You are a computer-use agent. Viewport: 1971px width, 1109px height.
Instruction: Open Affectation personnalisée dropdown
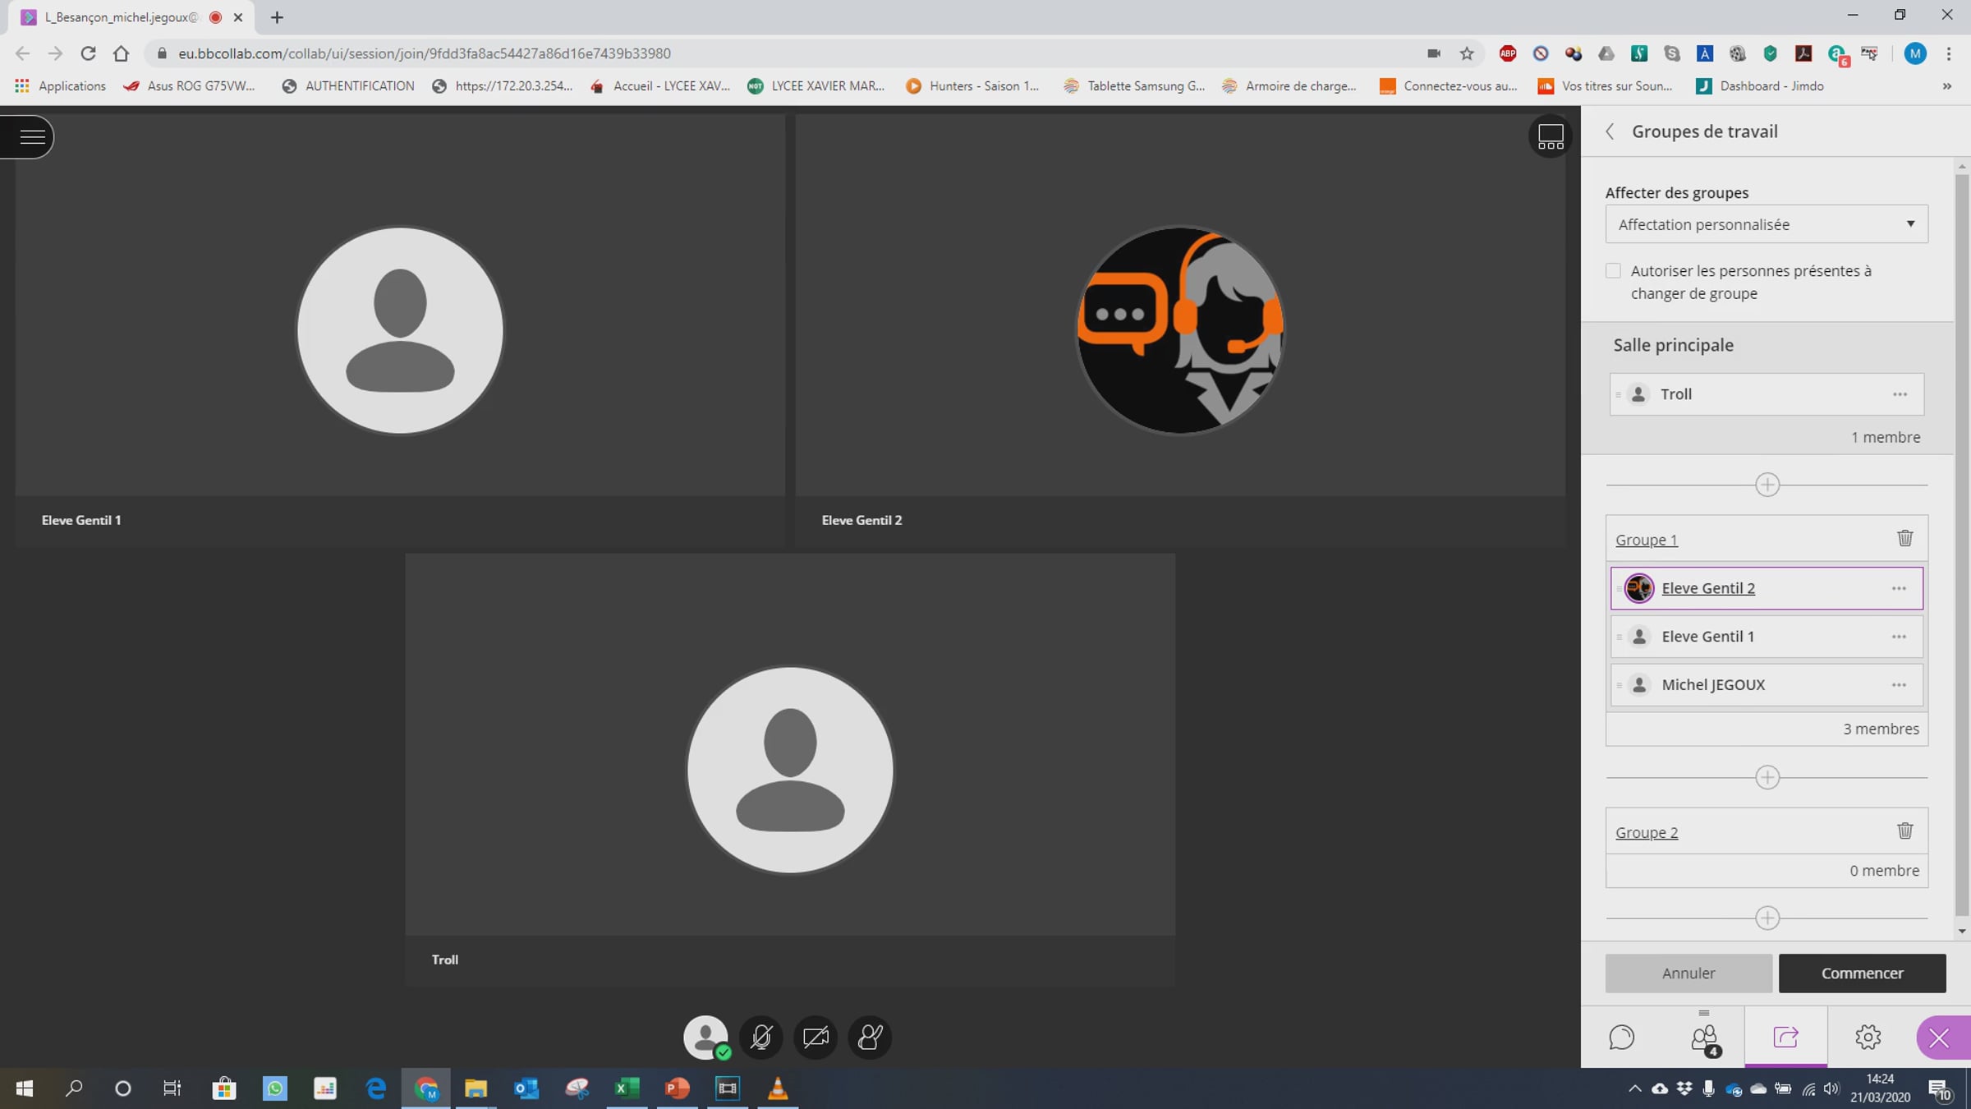coord(1767,224)
